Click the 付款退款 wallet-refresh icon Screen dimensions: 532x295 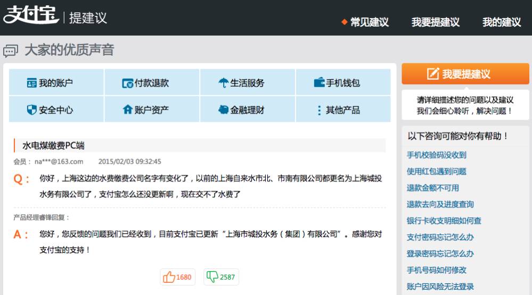127,83
